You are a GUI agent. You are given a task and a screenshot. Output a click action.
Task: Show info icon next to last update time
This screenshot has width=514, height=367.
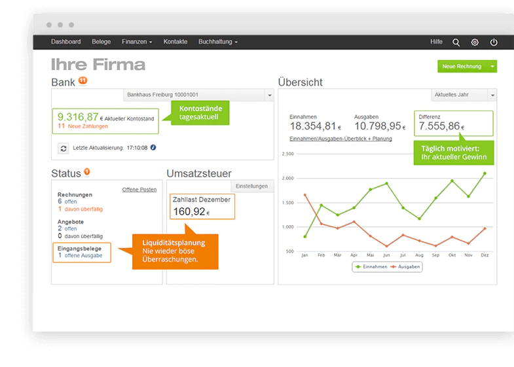(153, 148)
